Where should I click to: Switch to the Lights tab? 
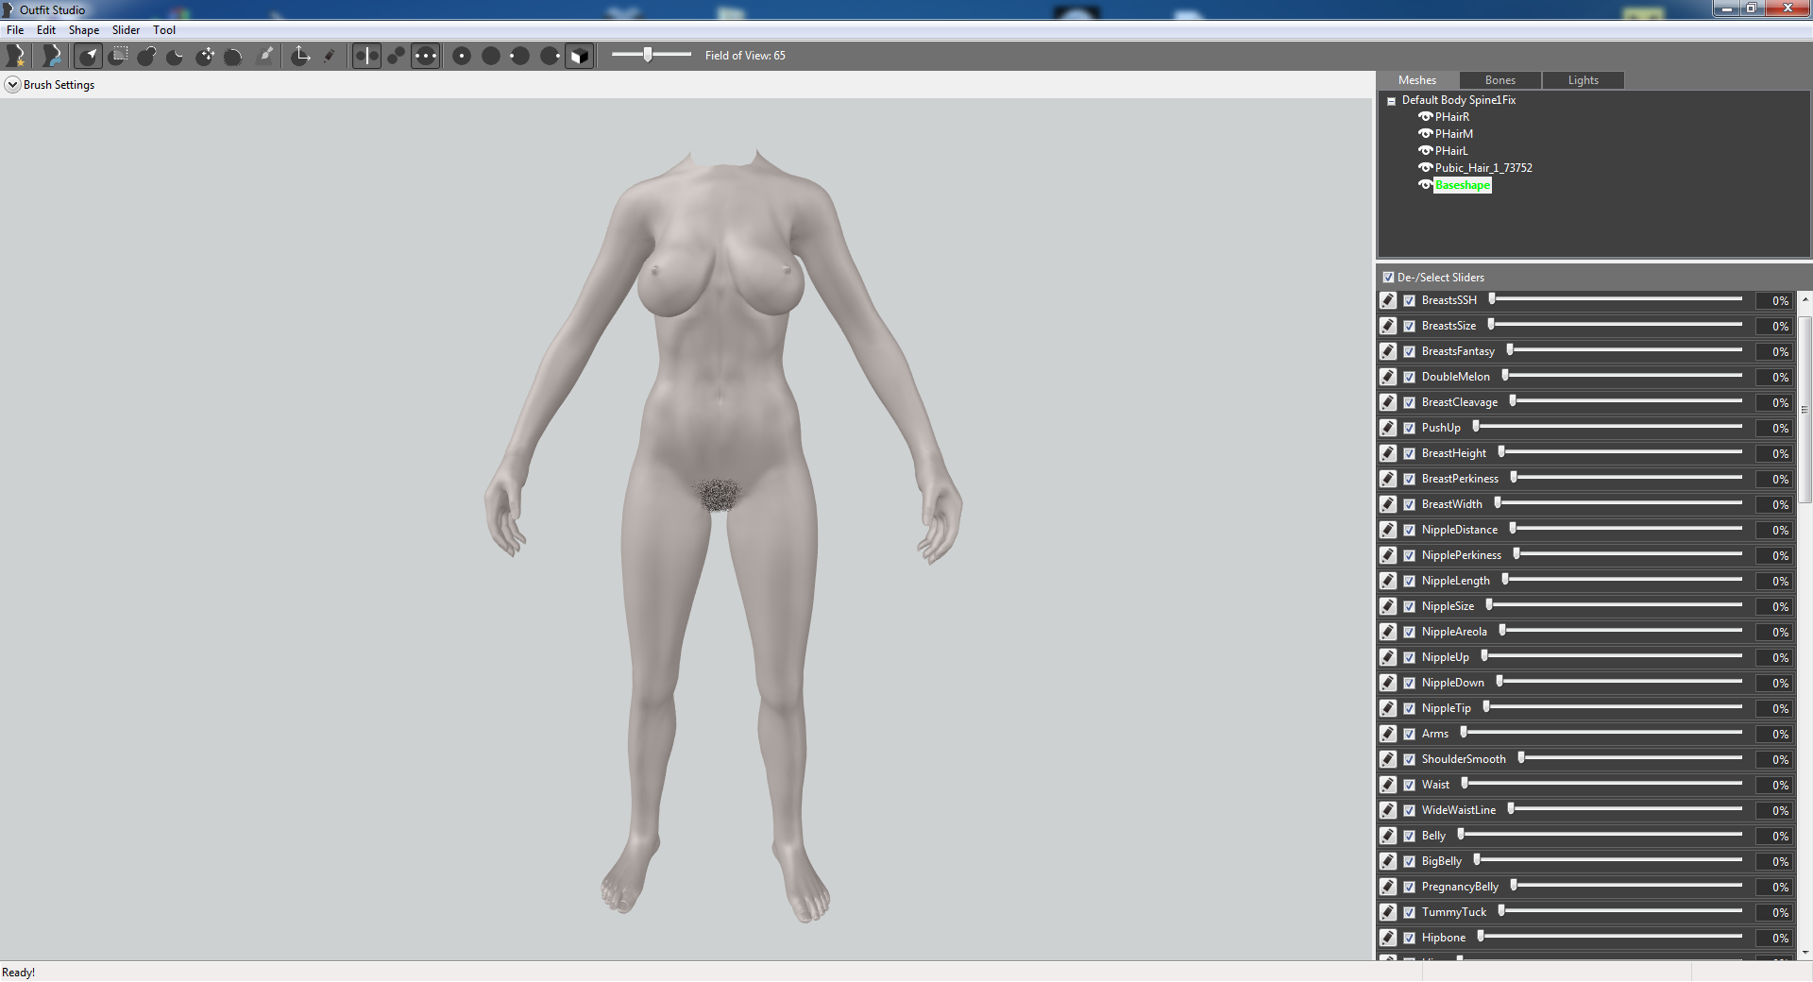pyautogui.click(x=1584, y=80)
